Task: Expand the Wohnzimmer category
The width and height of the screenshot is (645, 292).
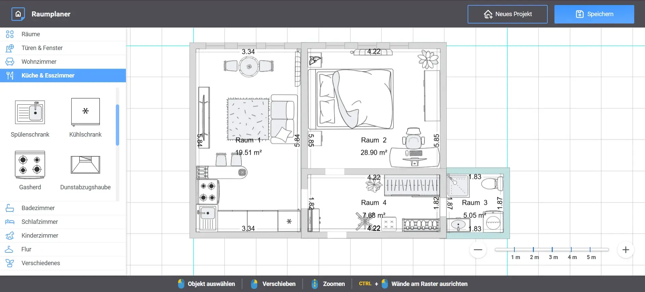Action: 63,62
